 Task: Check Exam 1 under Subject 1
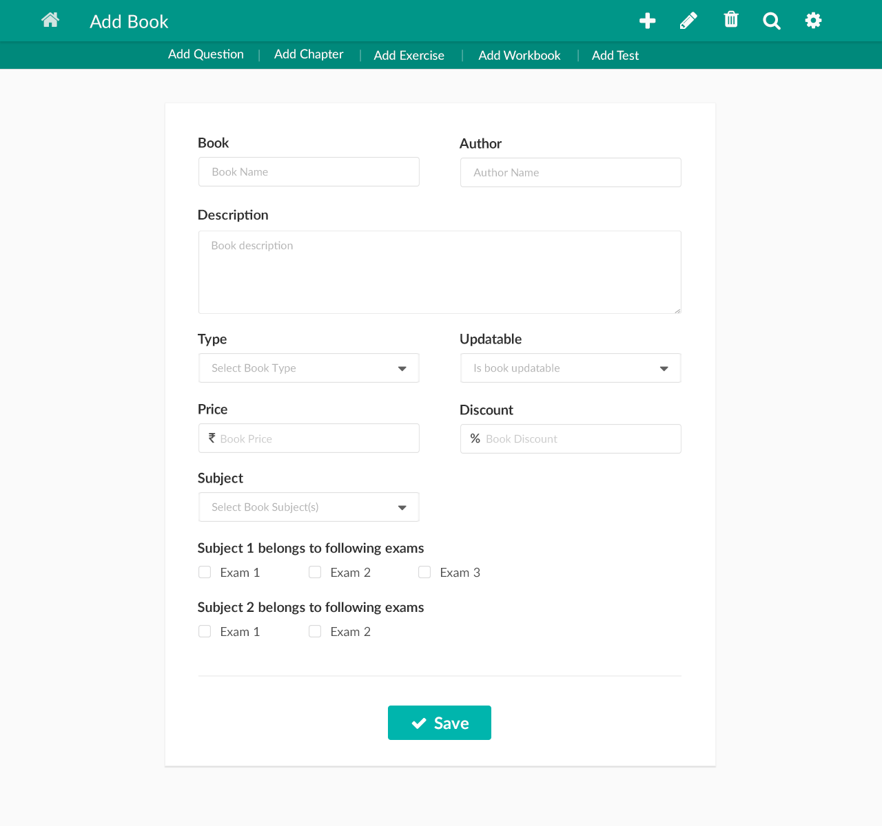coord(205,572)
